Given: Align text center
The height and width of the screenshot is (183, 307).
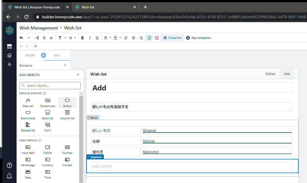Looking at the screenshot, I should point(134,38).
